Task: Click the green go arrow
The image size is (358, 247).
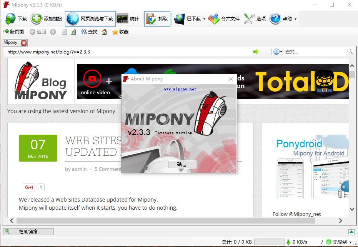Action: coord(256,52)
